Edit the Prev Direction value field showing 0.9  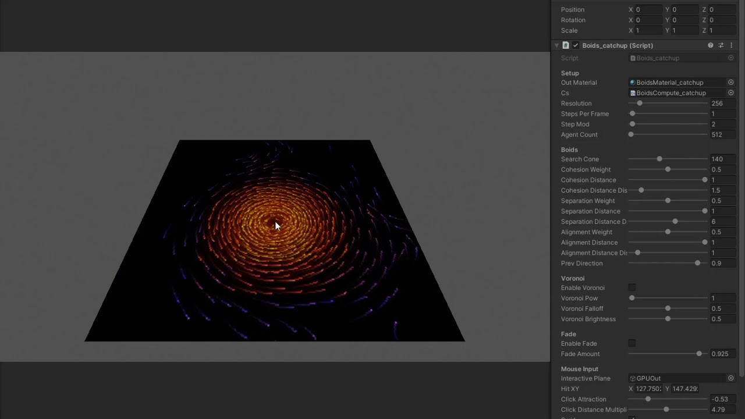pos(723,264)
